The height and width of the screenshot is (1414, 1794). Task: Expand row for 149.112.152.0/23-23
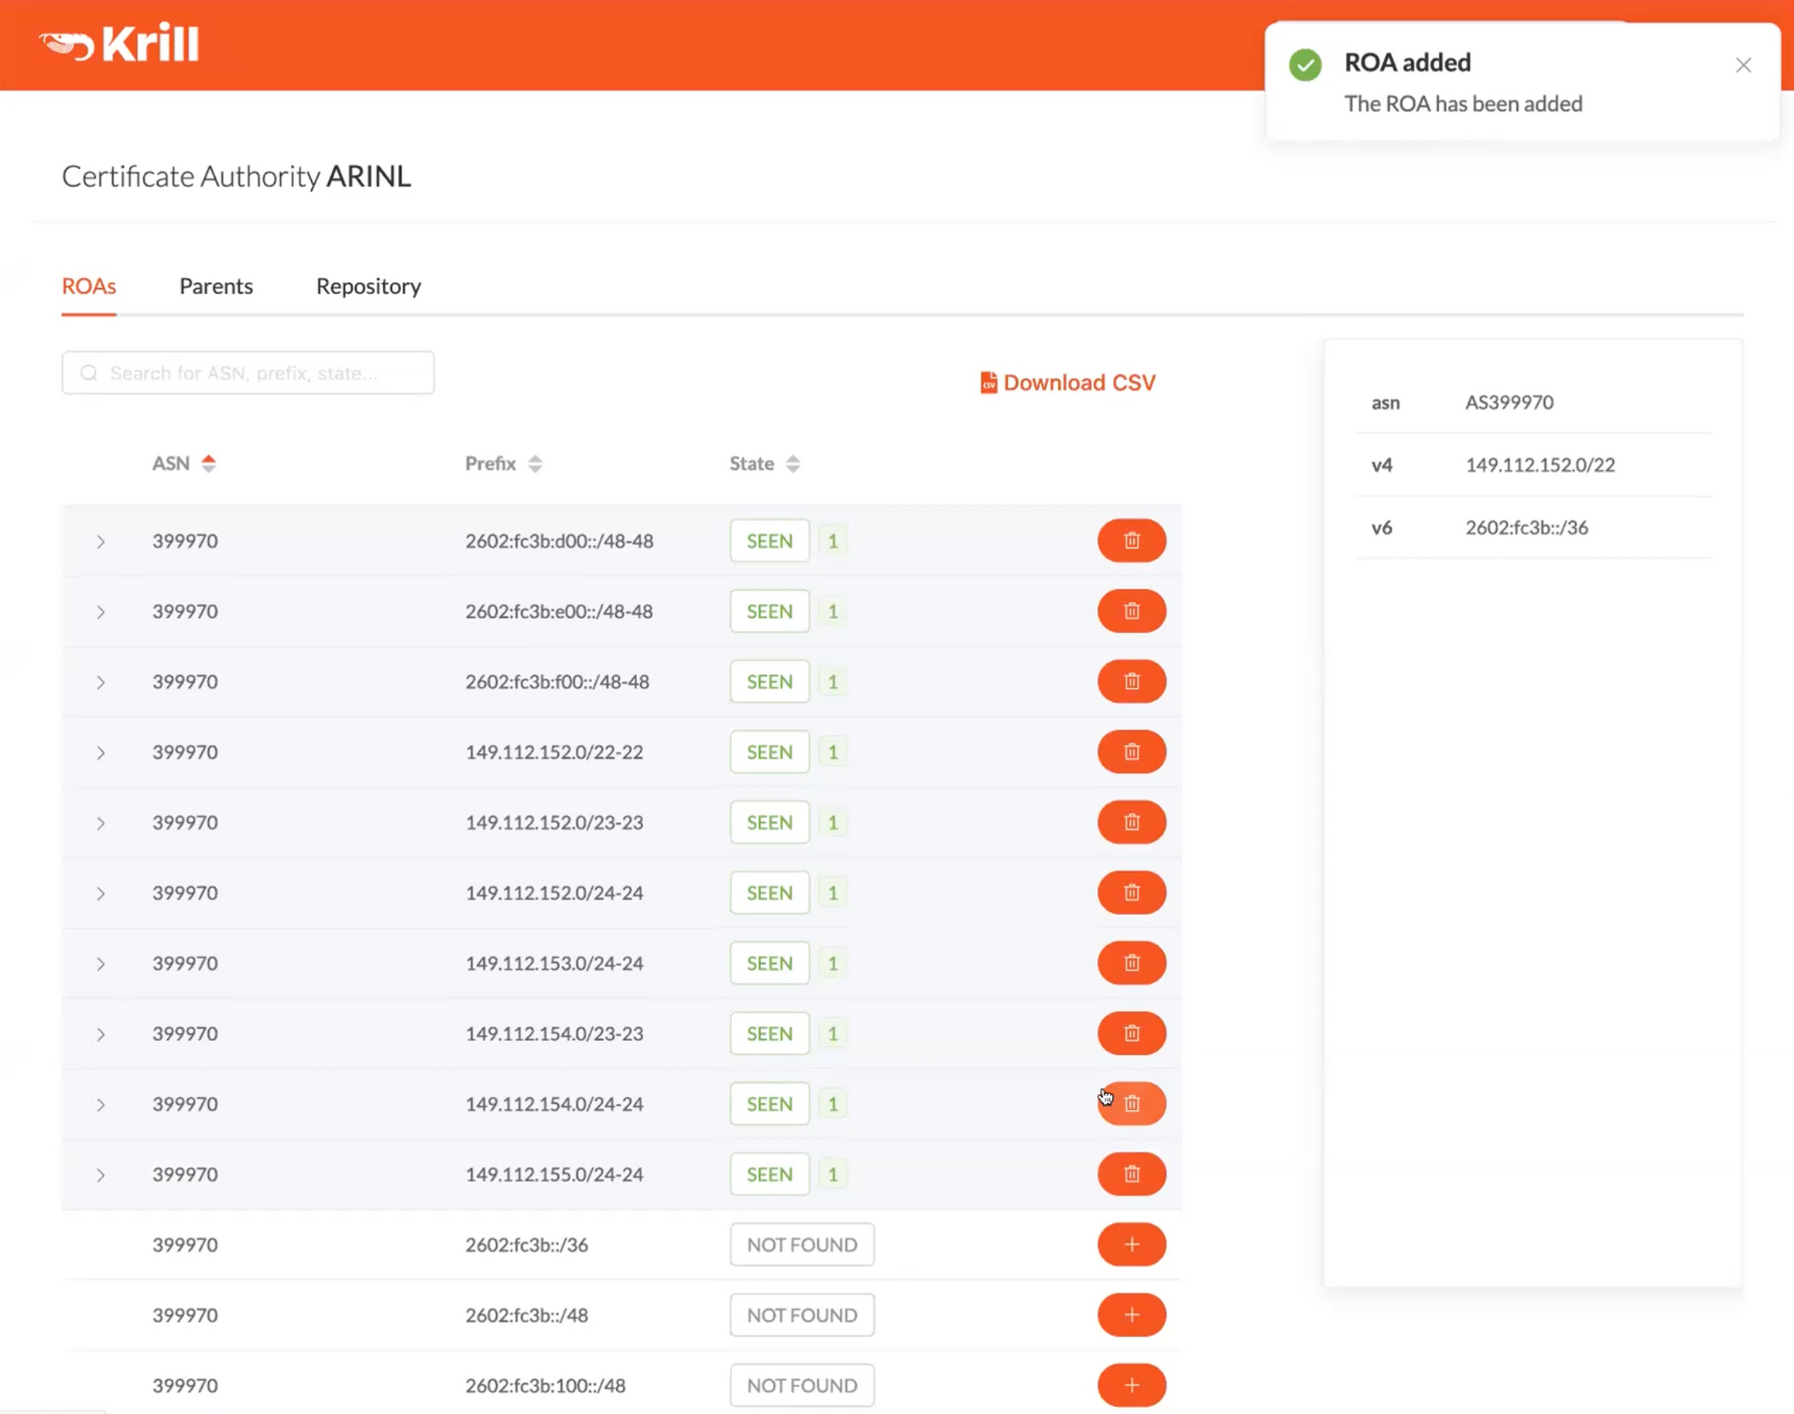[100, 823]
